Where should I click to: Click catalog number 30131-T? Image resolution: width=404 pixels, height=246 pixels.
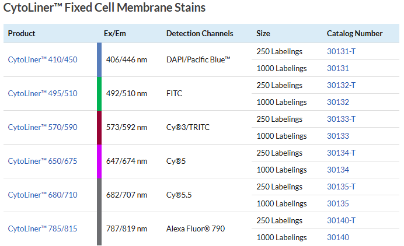(341, 51)
